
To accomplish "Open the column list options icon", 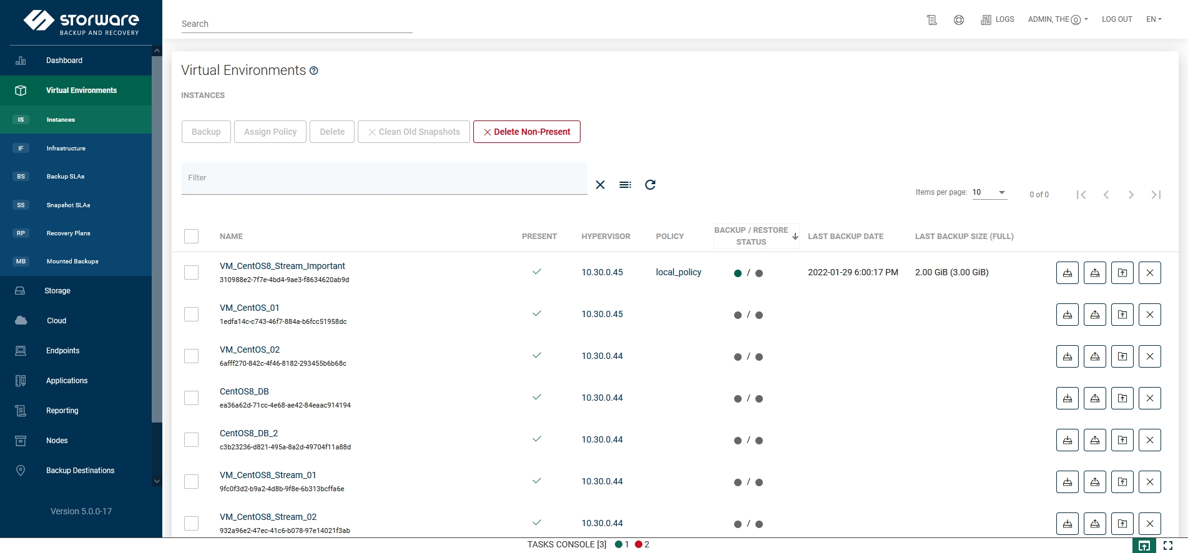I will [625, 185].
